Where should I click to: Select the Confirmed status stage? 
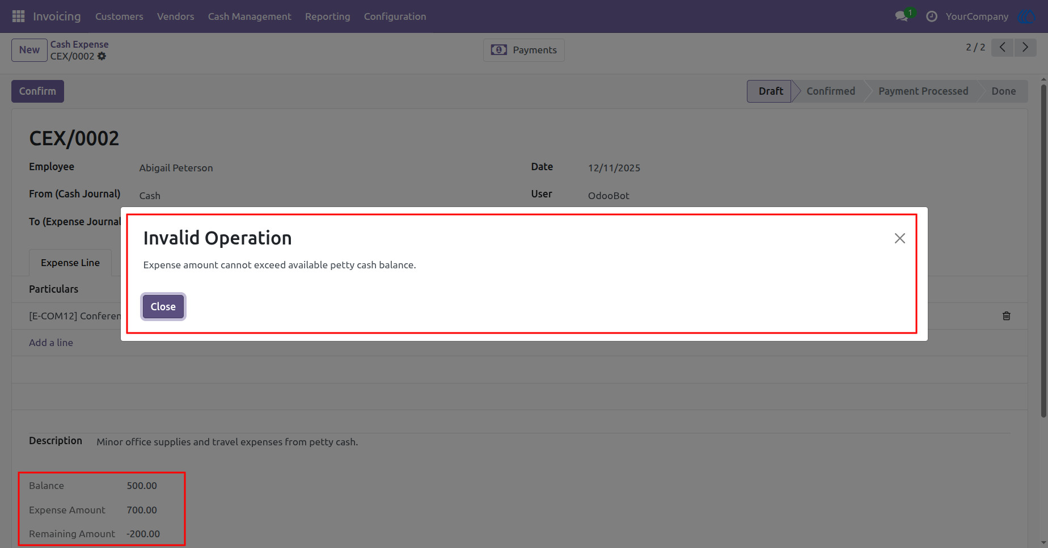(x=831, y=91)
